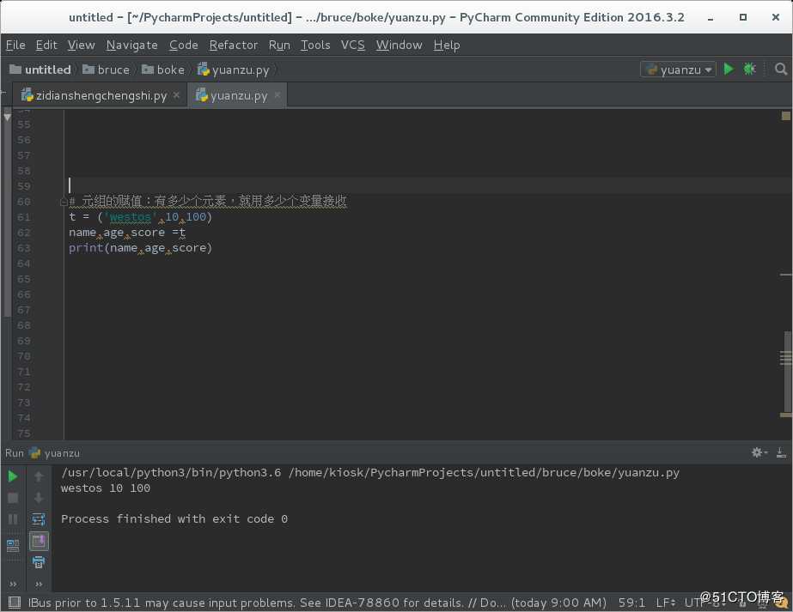Place cursor on name,age,score =t line
Viewport: 793px width, 612px height.
[x=127, y=233]
